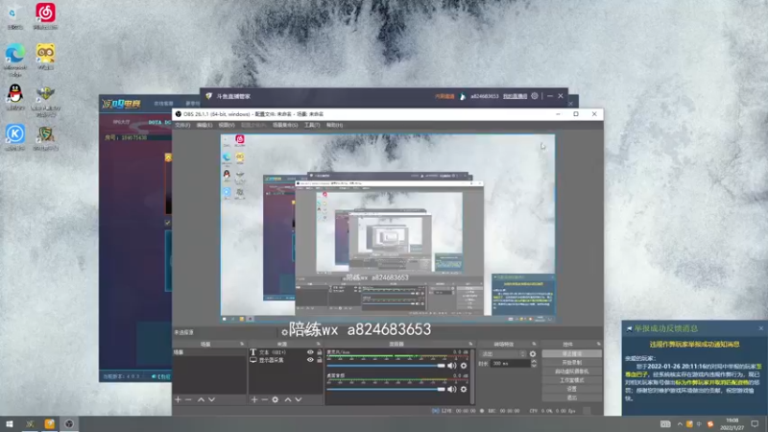Add a new source with the plus button

pyautogui.click(x=253, y=399)
